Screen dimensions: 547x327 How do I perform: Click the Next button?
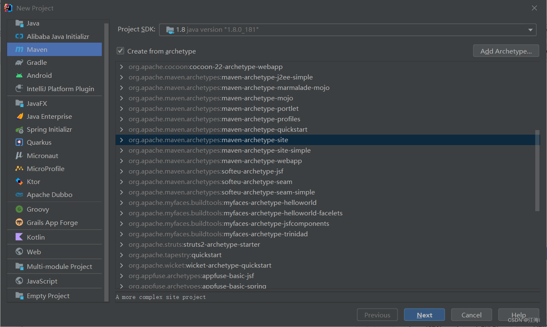click(424, 315)
